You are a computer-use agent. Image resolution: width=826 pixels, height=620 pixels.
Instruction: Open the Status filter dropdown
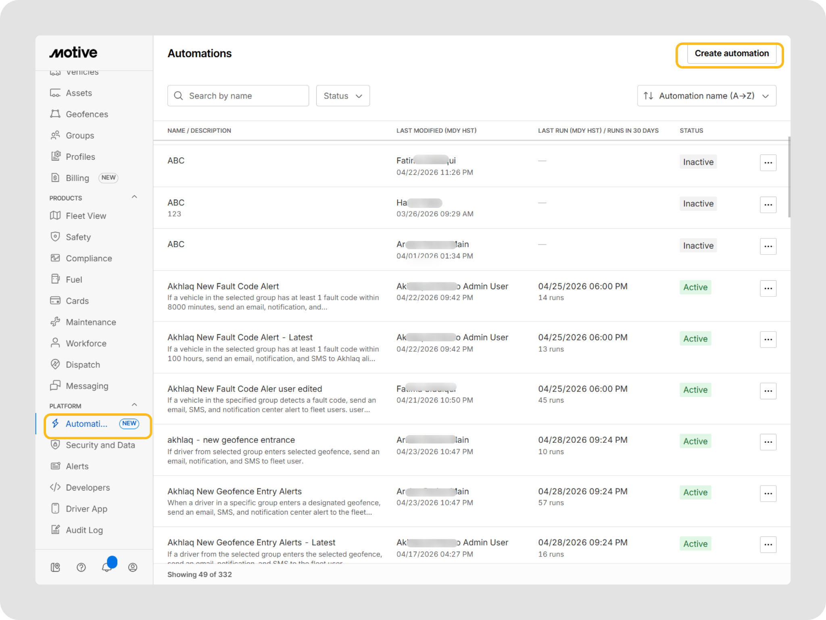pos(343,96)
